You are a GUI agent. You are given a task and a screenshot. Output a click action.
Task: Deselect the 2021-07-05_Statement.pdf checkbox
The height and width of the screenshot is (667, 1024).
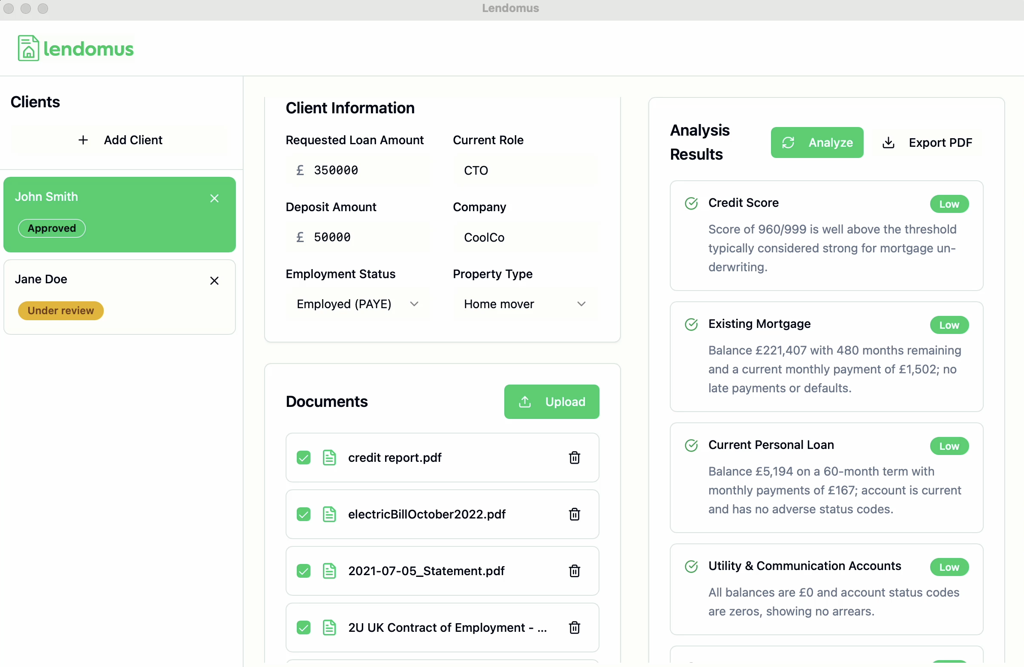coord(303,570)
